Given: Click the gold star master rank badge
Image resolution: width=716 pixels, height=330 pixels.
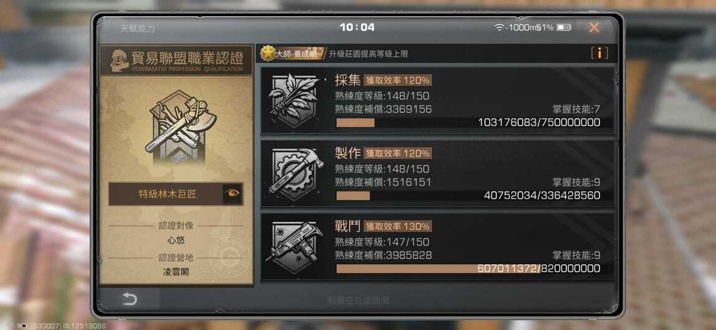Looking at the screenshot, I should pyautogui.click(x=268, y=53).
